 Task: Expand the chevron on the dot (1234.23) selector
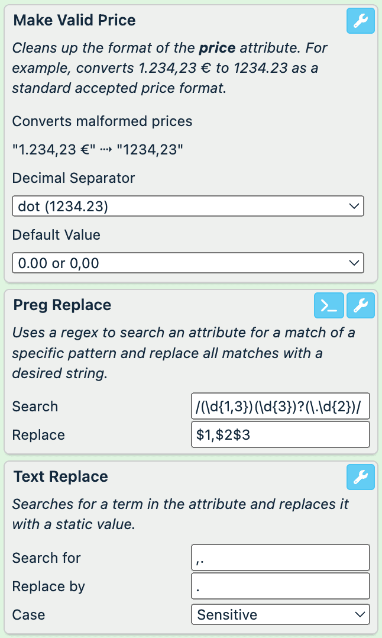coord(354,206)
